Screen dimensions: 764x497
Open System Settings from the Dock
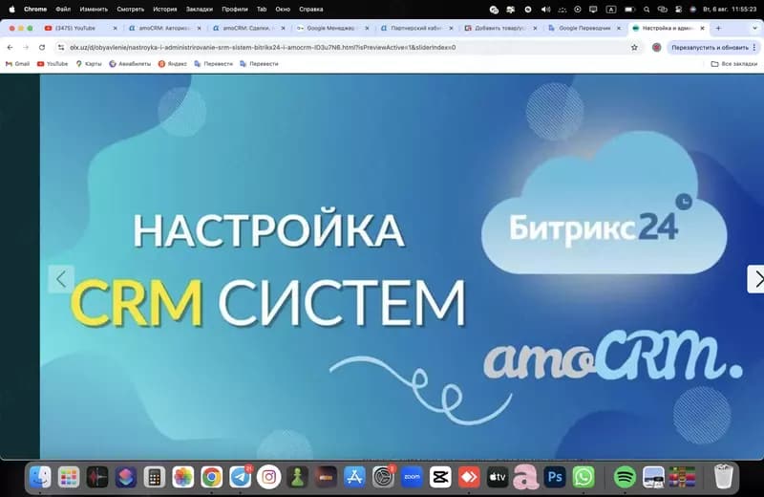[x=384, y=477]
